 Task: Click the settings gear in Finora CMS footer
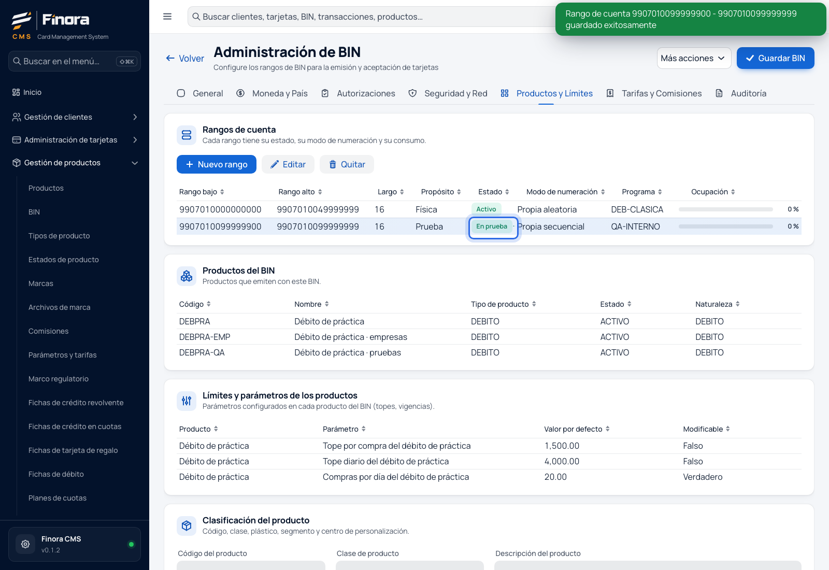[25, 544]
